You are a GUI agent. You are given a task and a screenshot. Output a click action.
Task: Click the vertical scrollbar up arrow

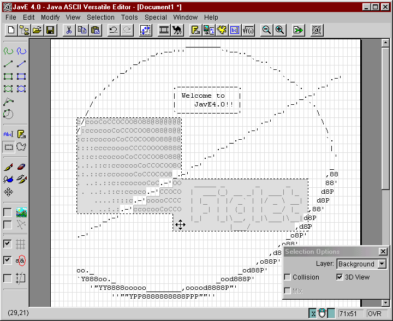click(385, 43)
